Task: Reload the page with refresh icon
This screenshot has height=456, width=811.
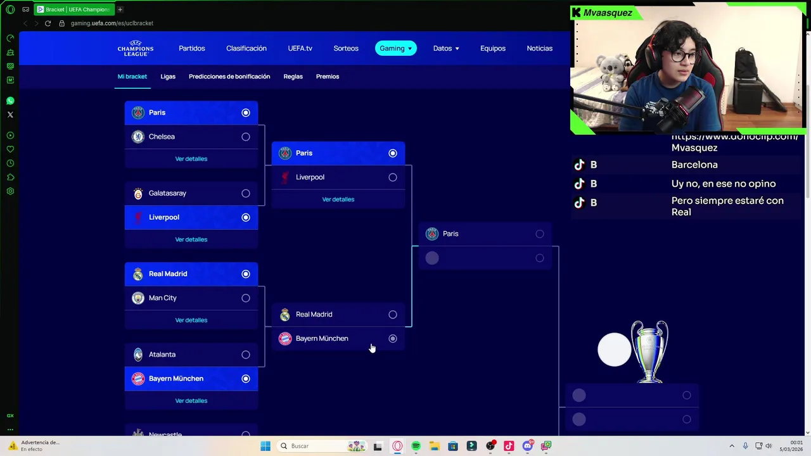Action: [48, 23]
